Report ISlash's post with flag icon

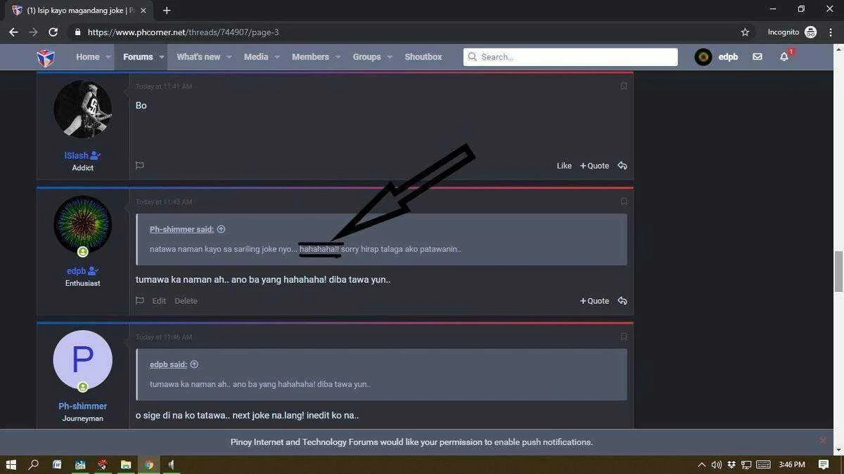[x=140, y=166]
